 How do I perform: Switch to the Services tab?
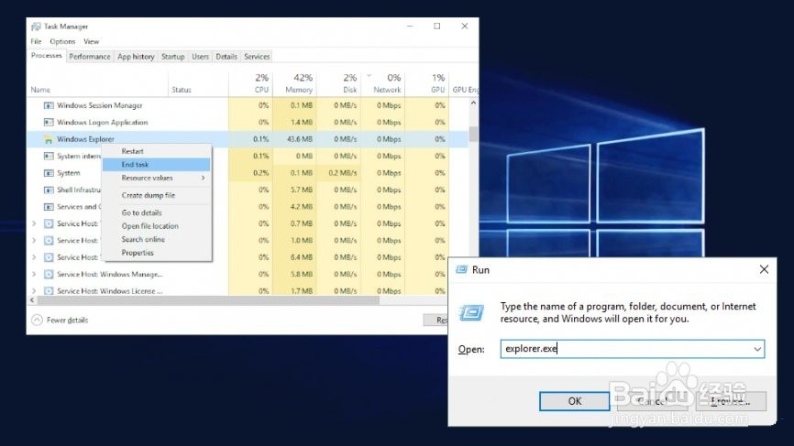257,57
